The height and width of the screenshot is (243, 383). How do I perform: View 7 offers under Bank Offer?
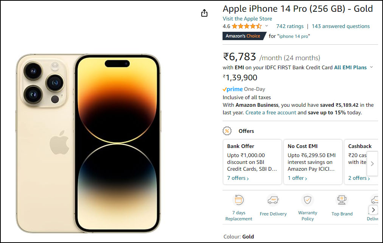point(238,178)
